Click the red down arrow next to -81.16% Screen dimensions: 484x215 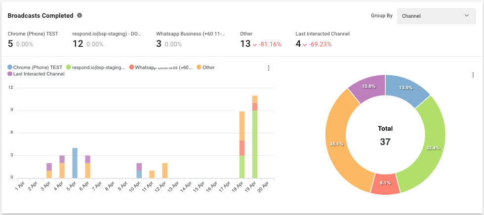coord(255,44)
